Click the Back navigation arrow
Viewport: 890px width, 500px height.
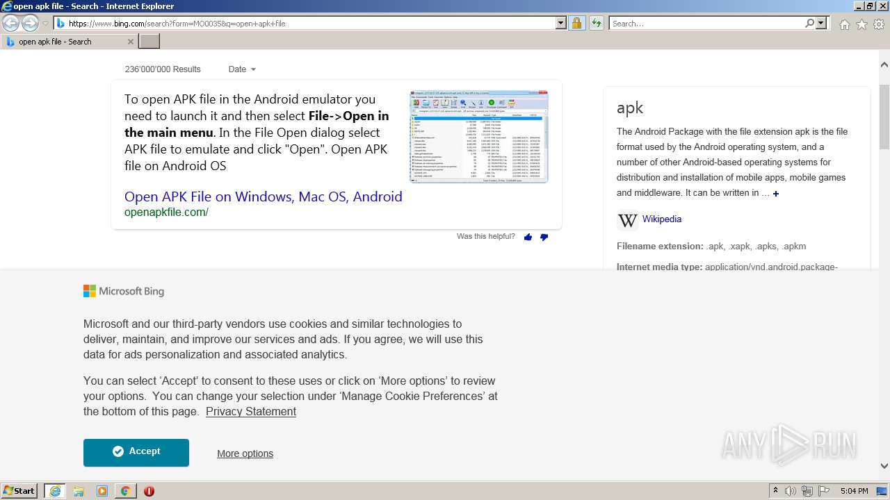pos(10,23)
